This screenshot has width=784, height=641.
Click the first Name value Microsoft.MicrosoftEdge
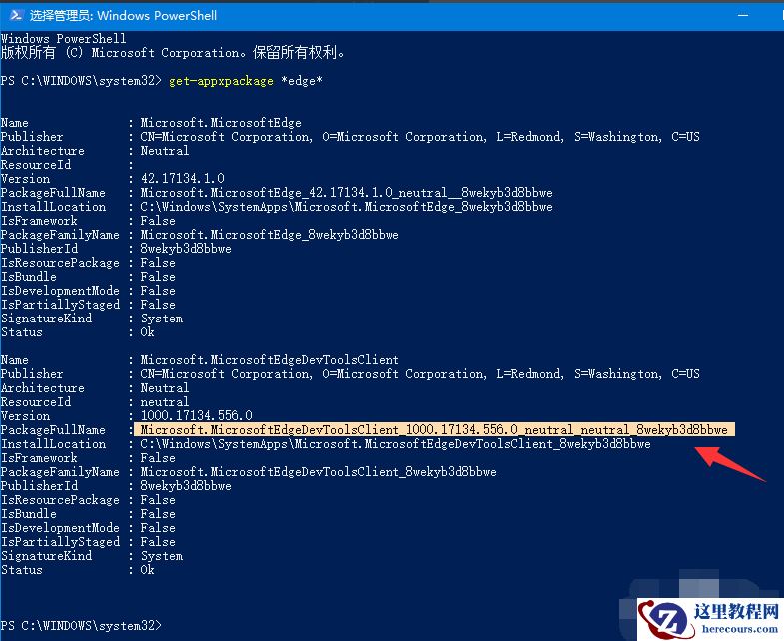pyautogui.click(x=221, y=123)
